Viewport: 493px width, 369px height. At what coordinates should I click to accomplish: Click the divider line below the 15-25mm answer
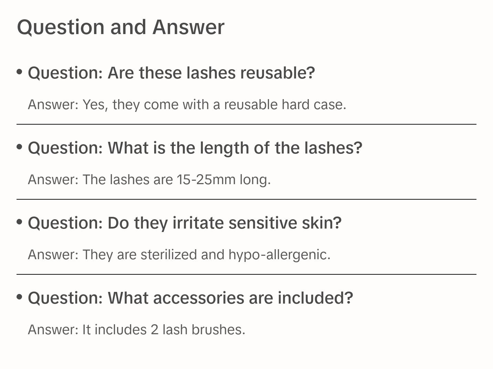[246, 199]
